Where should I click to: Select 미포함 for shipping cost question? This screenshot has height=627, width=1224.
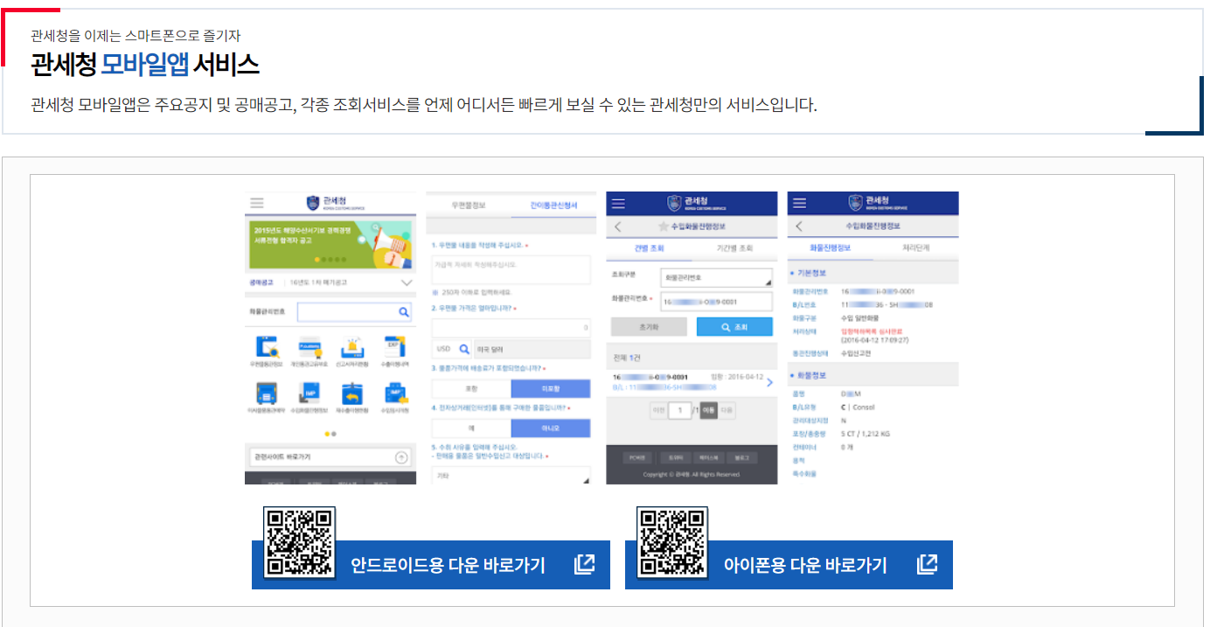pos(551,389)
